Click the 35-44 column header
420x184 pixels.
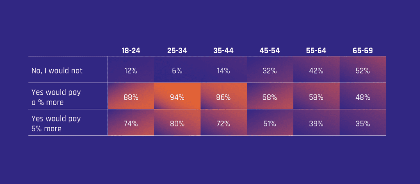pyautogui.click(x=224, y=51)
